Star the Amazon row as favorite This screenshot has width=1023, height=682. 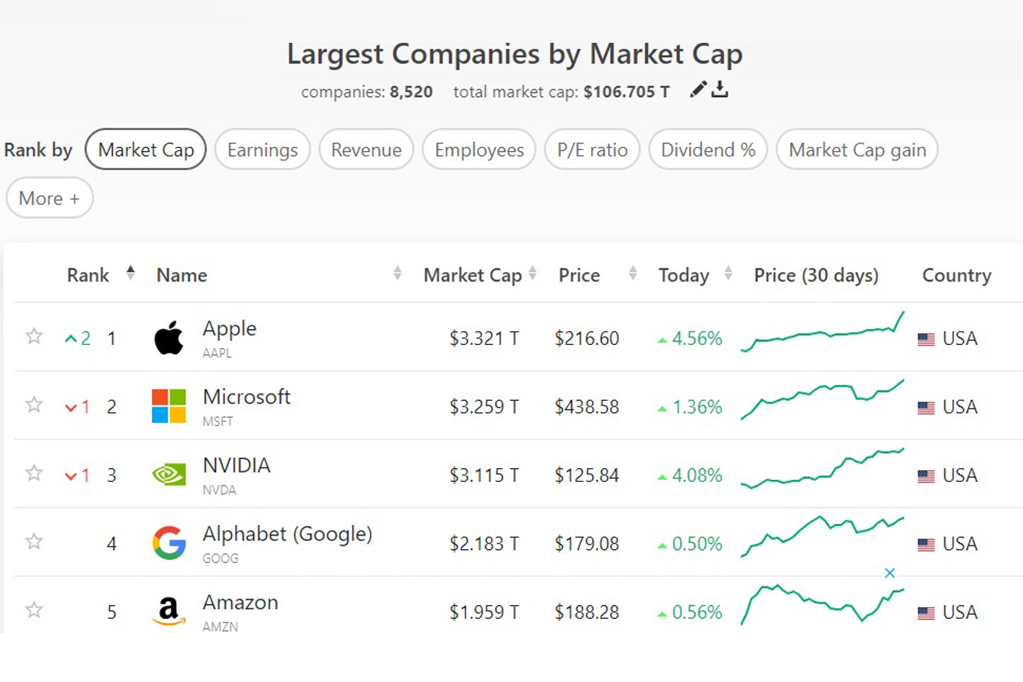tap(34, 610)
